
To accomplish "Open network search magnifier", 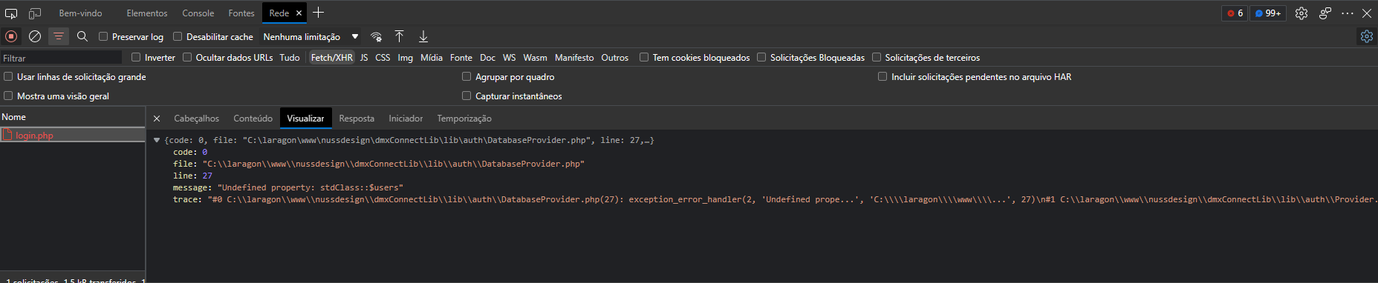I will click(82, 36).
